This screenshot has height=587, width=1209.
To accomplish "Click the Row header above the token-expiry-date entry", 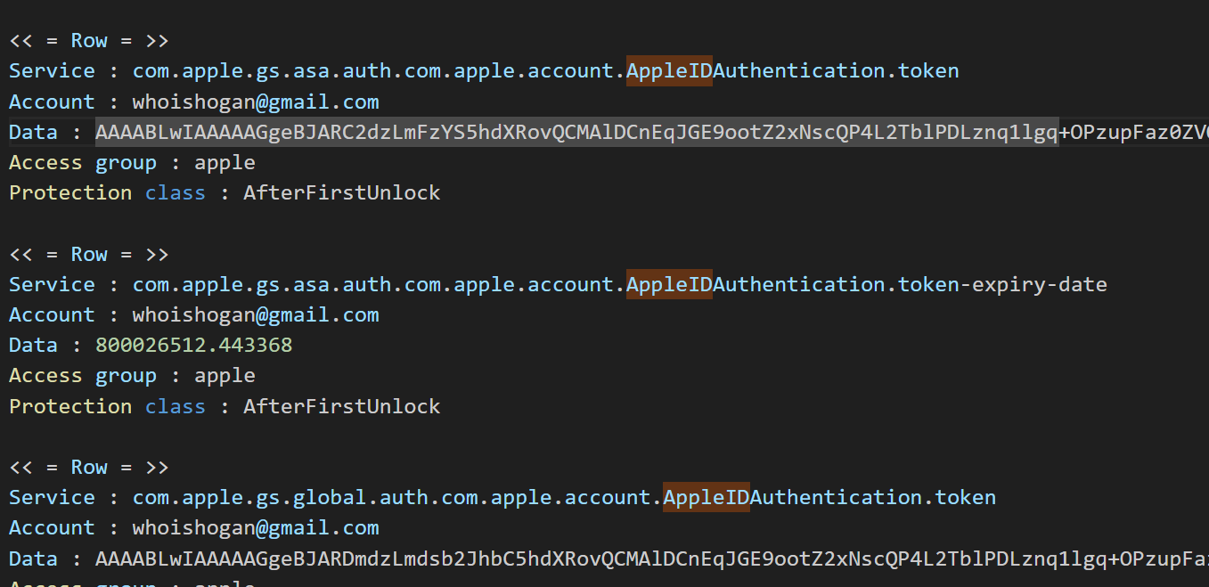I will (89, 255).
